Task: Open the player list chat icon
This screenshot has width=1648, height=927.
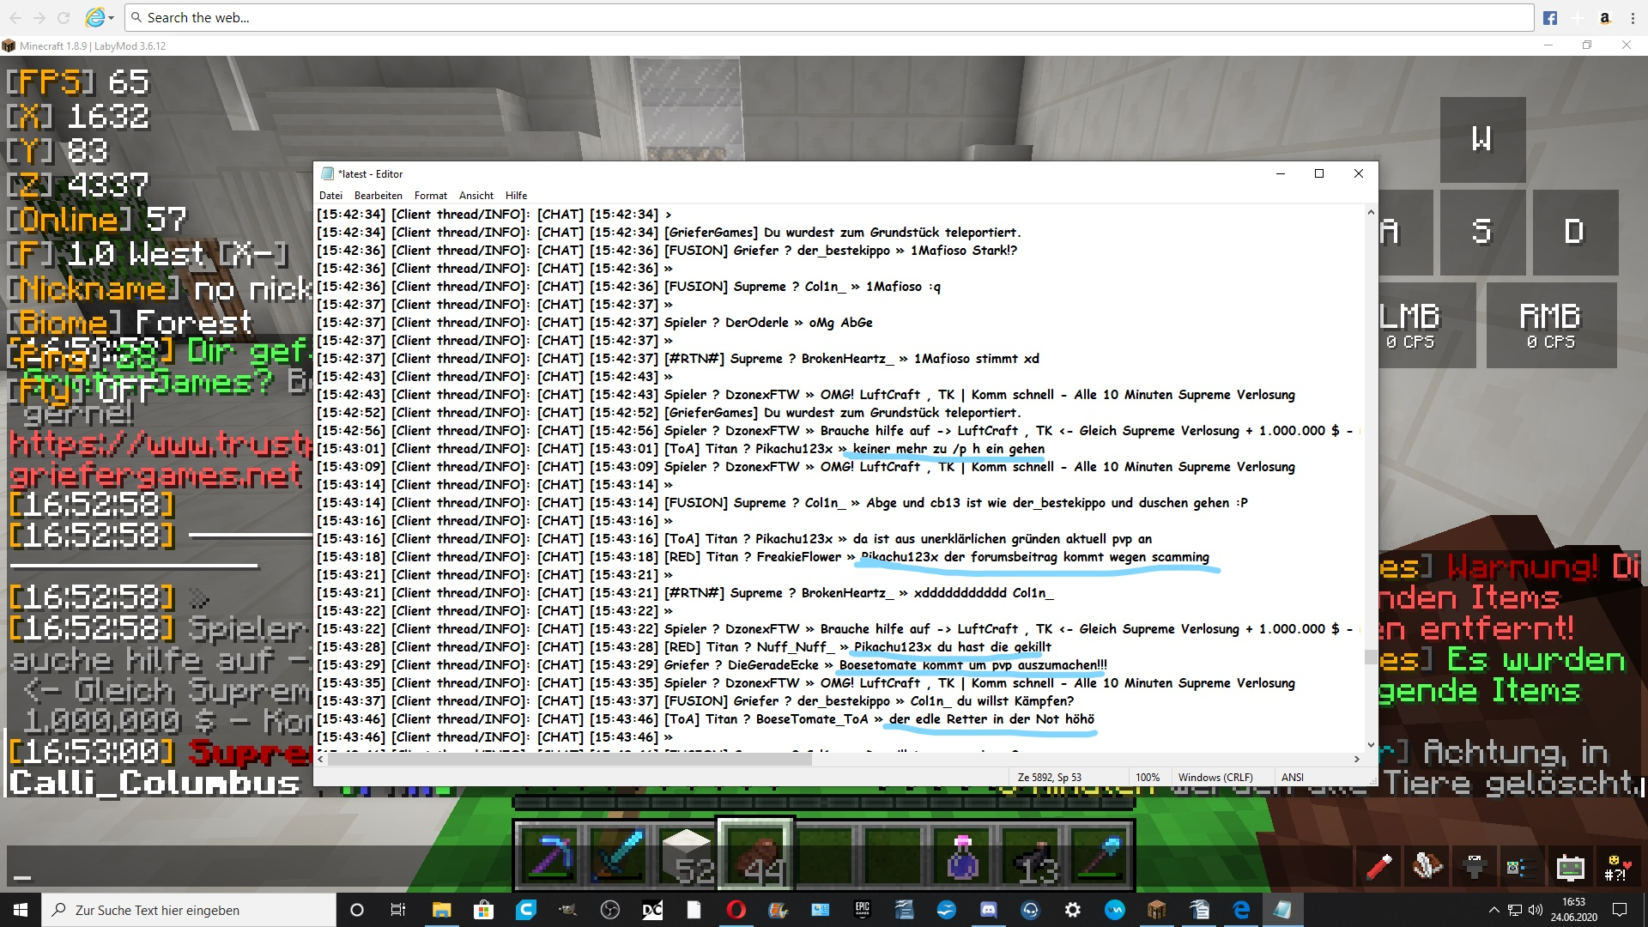Action: [x=1522, y=867]
